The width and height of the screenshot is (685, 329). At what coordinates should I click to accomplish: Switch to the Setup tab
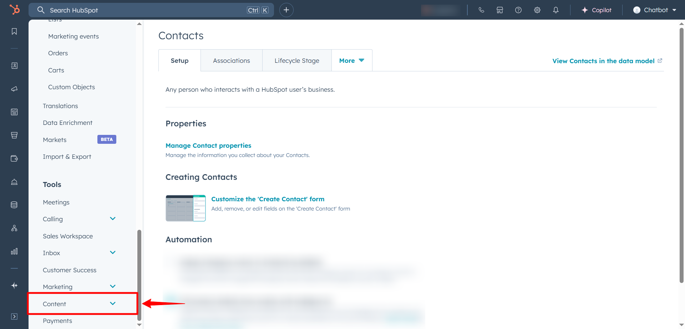coord(179,61)
